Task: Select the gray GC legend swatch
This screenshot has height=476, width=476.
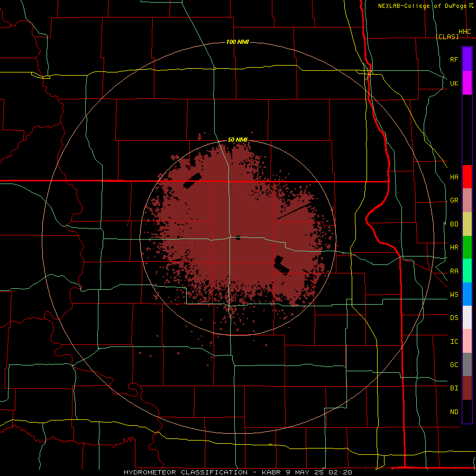Action: (467, 364)
